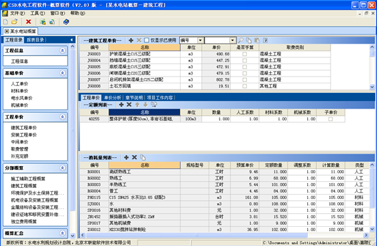
Task: Open the 编号 search field dropdown
Action: point(200,40)
